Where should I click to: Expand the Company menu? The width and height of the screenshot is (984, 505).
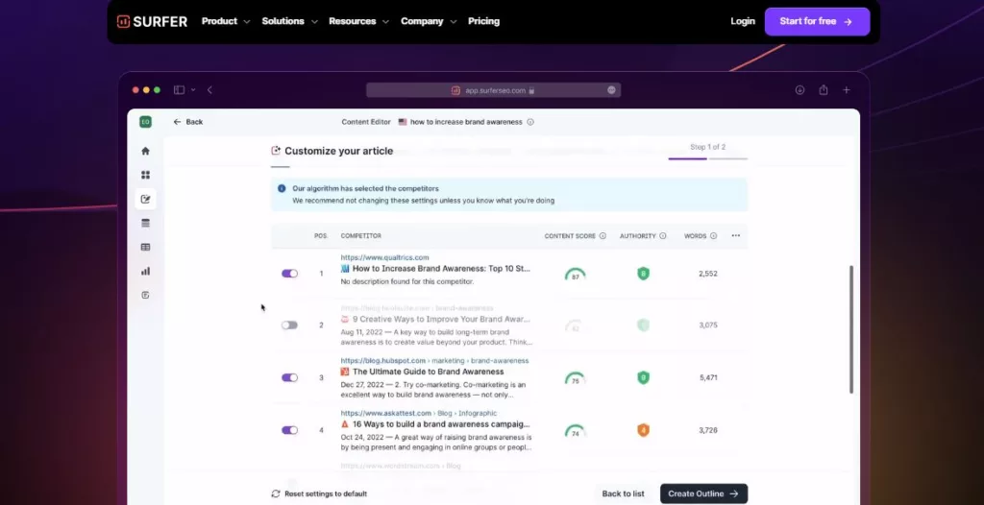[429, 21]
